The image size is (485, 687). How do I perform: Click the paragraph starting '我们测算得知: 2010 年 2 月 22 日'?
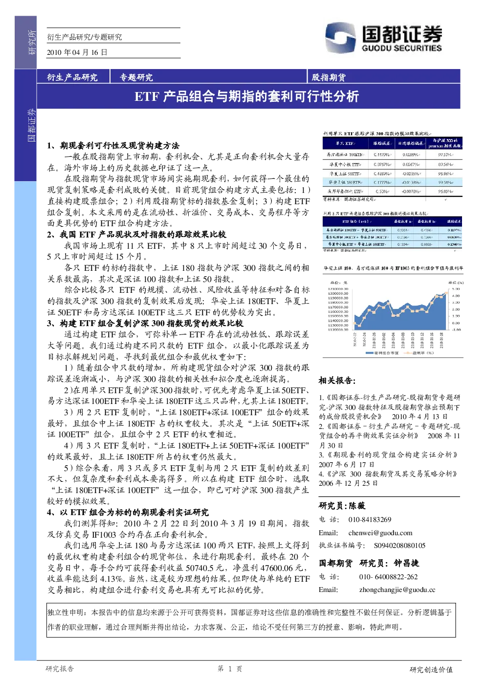click(x=178, y=529)
